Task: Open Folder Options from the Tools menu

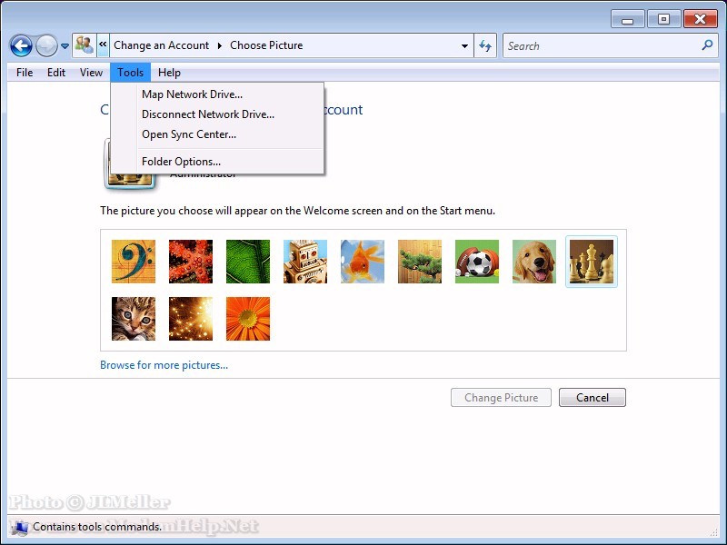Action: pyautogui.click(x=217, y=162)
